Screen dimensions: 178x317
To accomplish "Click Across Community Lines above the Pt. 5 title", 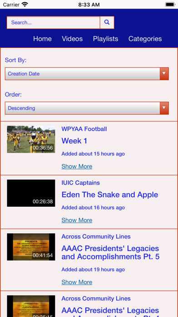I will click(x=96, y=236).
